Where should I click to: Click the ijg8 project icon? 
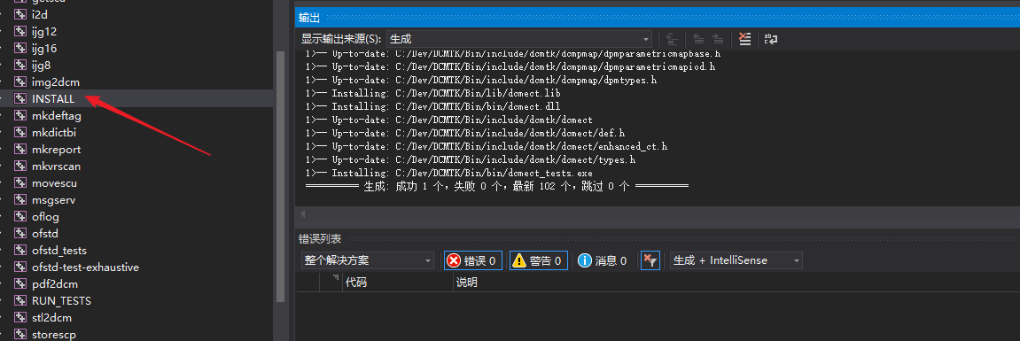tap(20, 65)
